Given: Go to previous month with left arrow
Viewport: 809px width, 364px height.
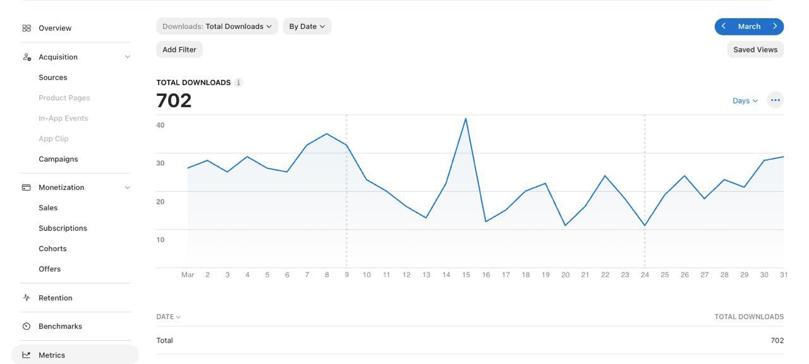Looking at the screenshot, I should (x=724, y=26).
